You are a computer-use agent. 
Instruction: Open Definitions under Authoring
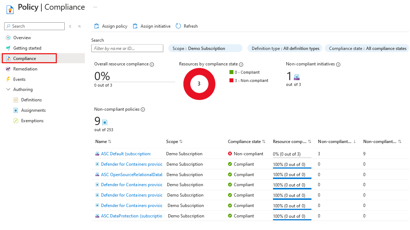(31, 100)
